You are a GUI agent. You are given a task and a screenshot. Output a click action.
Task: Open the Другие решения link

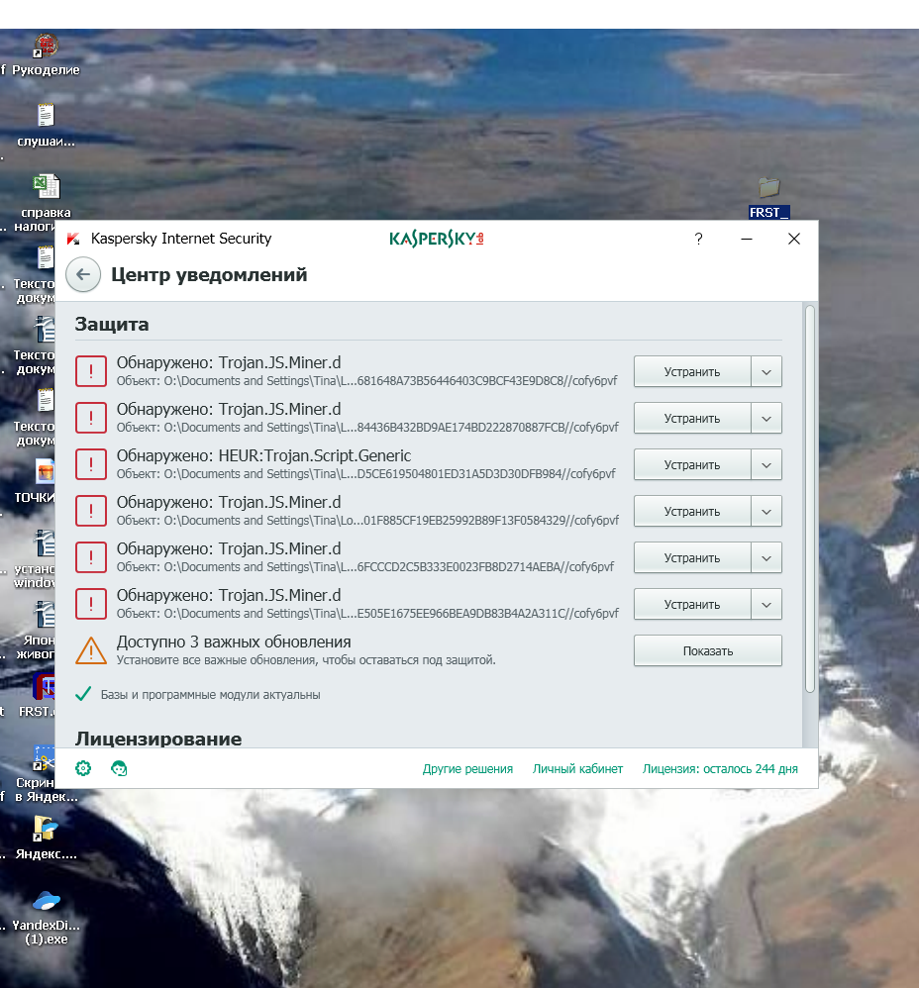coord(467,769)
